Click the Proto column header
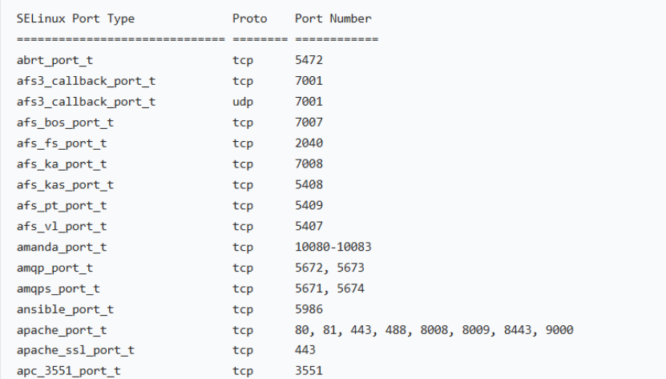The image size is (666, 379). click(x=249, y=18)
